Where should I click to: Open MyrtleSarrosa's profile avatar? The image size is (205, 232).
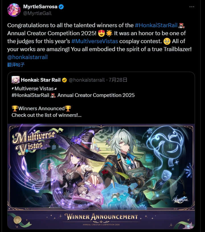tap(14, 10)
